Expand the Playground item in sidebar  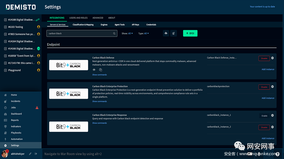click(x=6, y=70)
